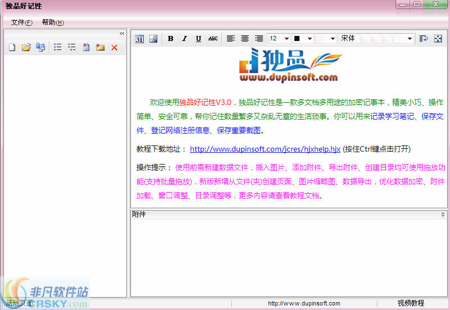Open the font color dropdown arrow
This screenshot has height=310, width=450.
pyautogui.click(x=310, y=38)
